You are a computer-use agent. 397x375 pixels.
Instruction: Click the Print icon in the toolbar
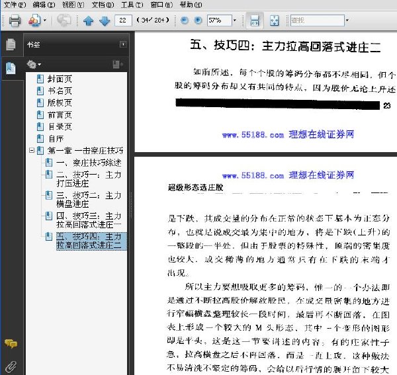(15, 21)
